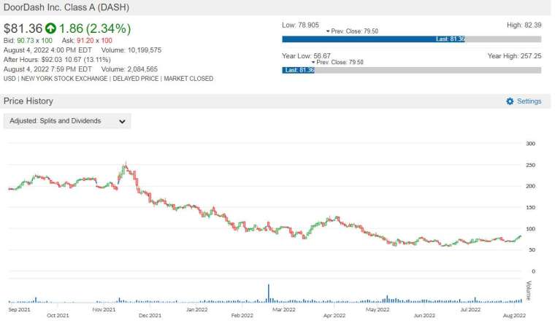Click the DELAYED PRICE text
The height and width of the screenshot is (326, 555).
click(x=136, y=79)
